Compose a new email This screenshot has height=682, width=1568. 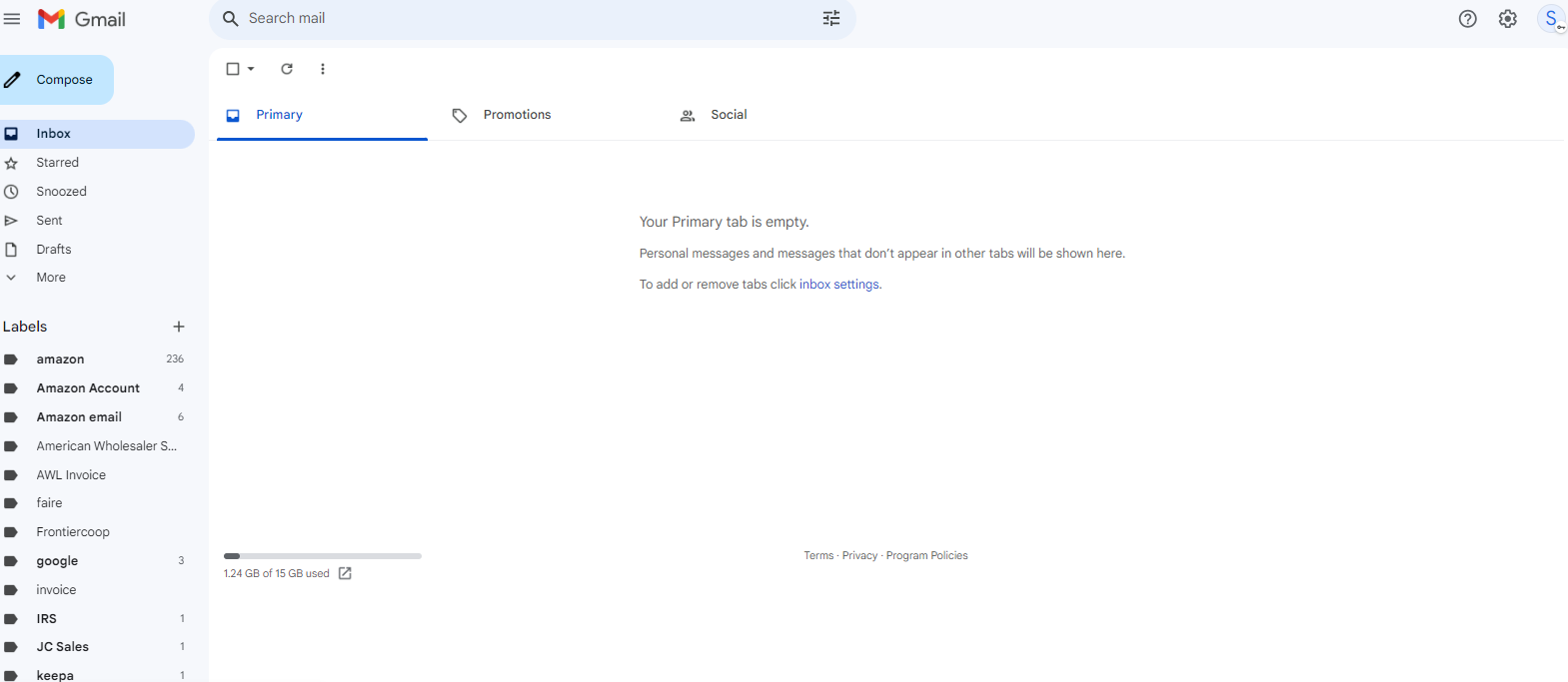tap(55, 80)
